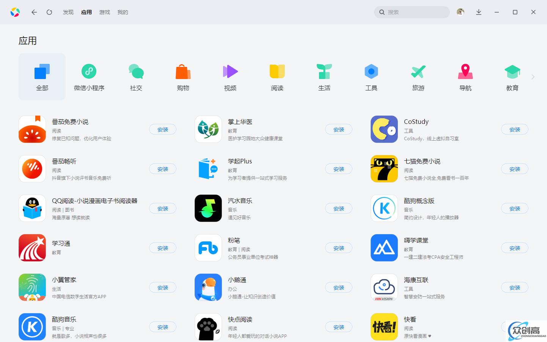This screenshot has height=342, width=547.
Task: Install 酷狗音乐
Action: [163, 327]
